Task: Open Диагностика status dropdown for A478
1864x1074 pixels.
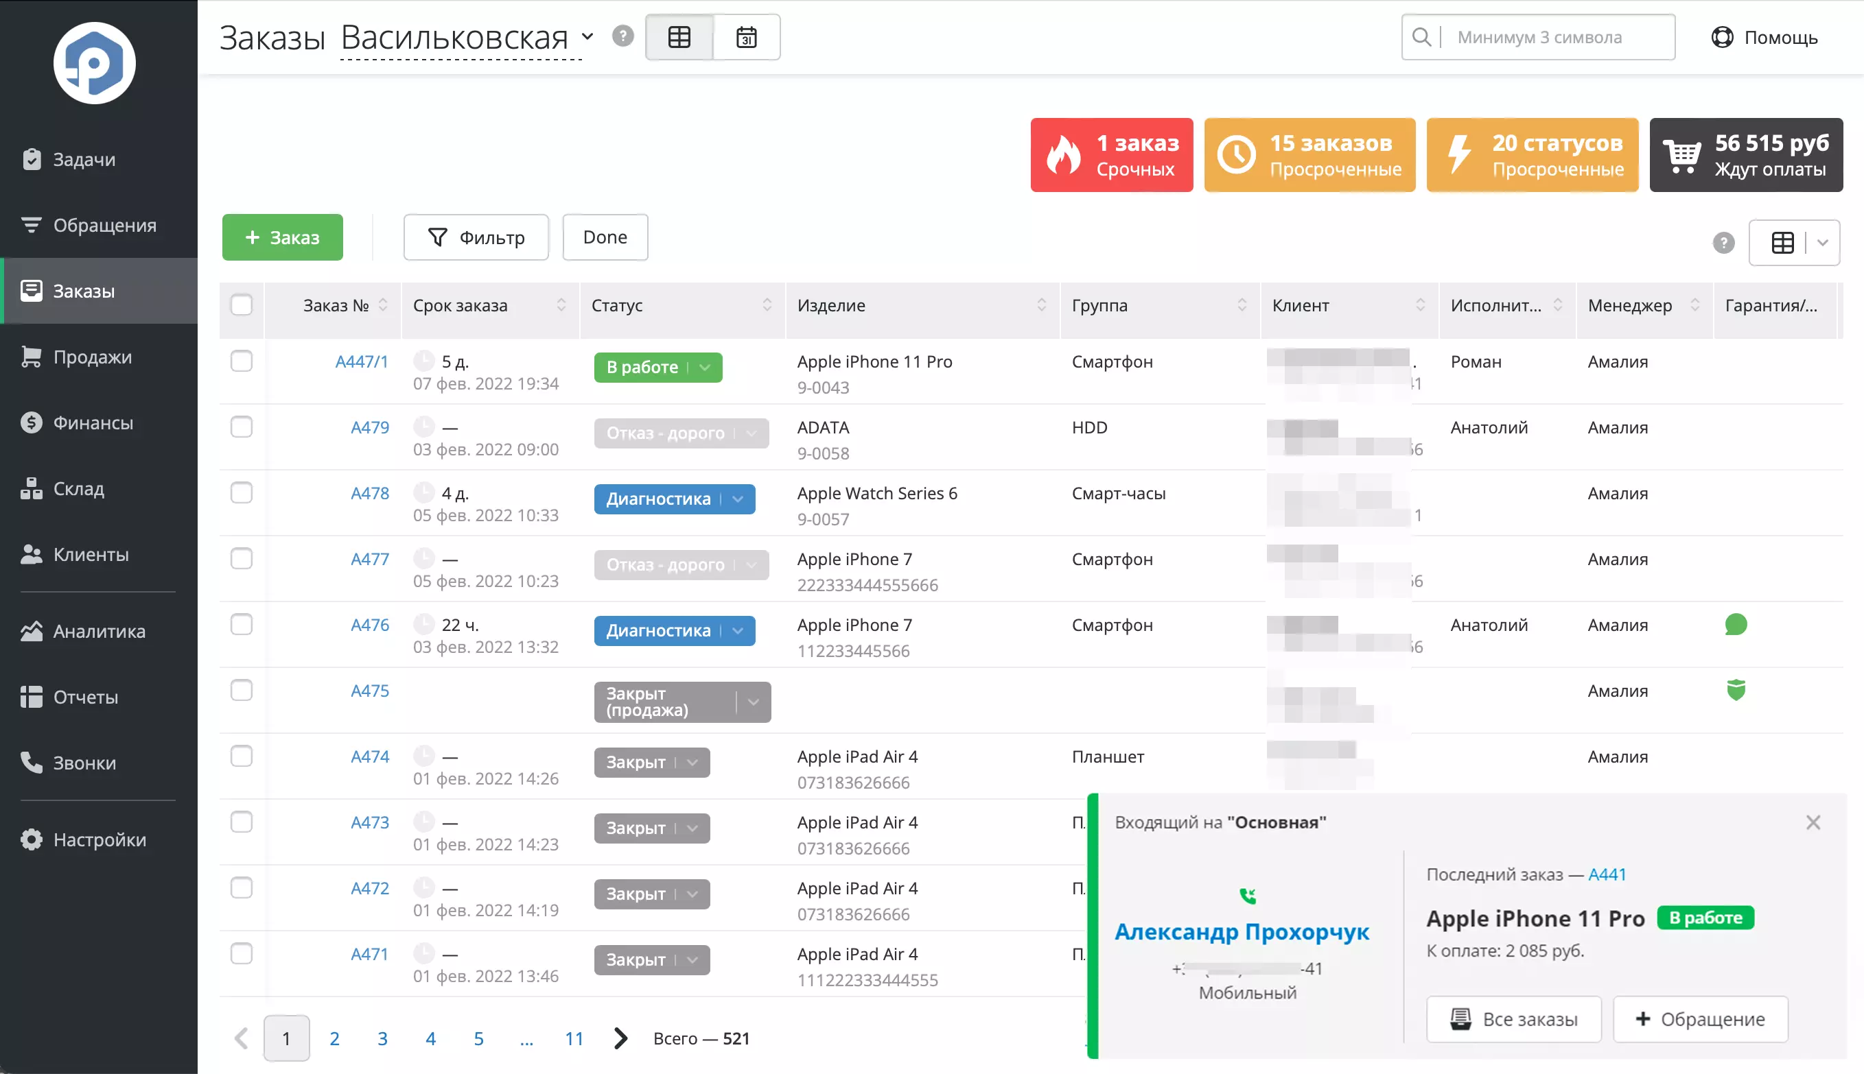Action: click(x=675, y=499)
